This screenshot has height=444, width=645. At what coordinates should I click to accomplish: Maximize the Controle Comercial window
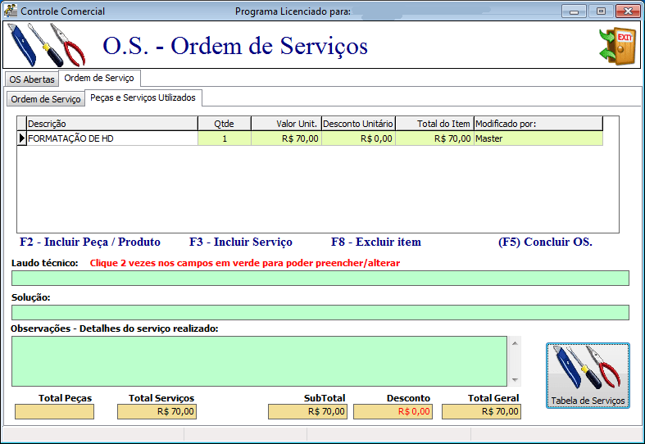(601, 11)
